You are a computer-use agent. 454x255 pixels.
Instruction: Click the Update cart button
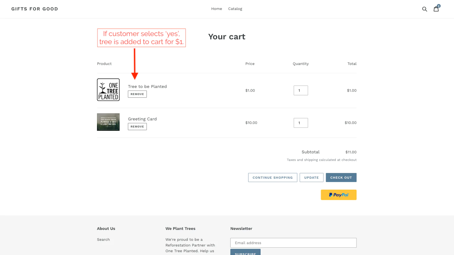coord(311,178)
